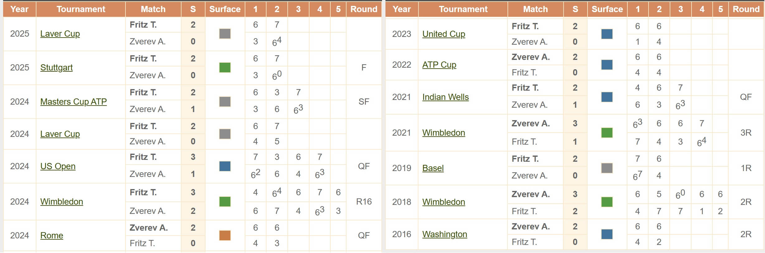Image resolution: width=765 pixels, height=253 pixels.
Task: Click the gray surface swatch for Basel
Action: (607, 168)
